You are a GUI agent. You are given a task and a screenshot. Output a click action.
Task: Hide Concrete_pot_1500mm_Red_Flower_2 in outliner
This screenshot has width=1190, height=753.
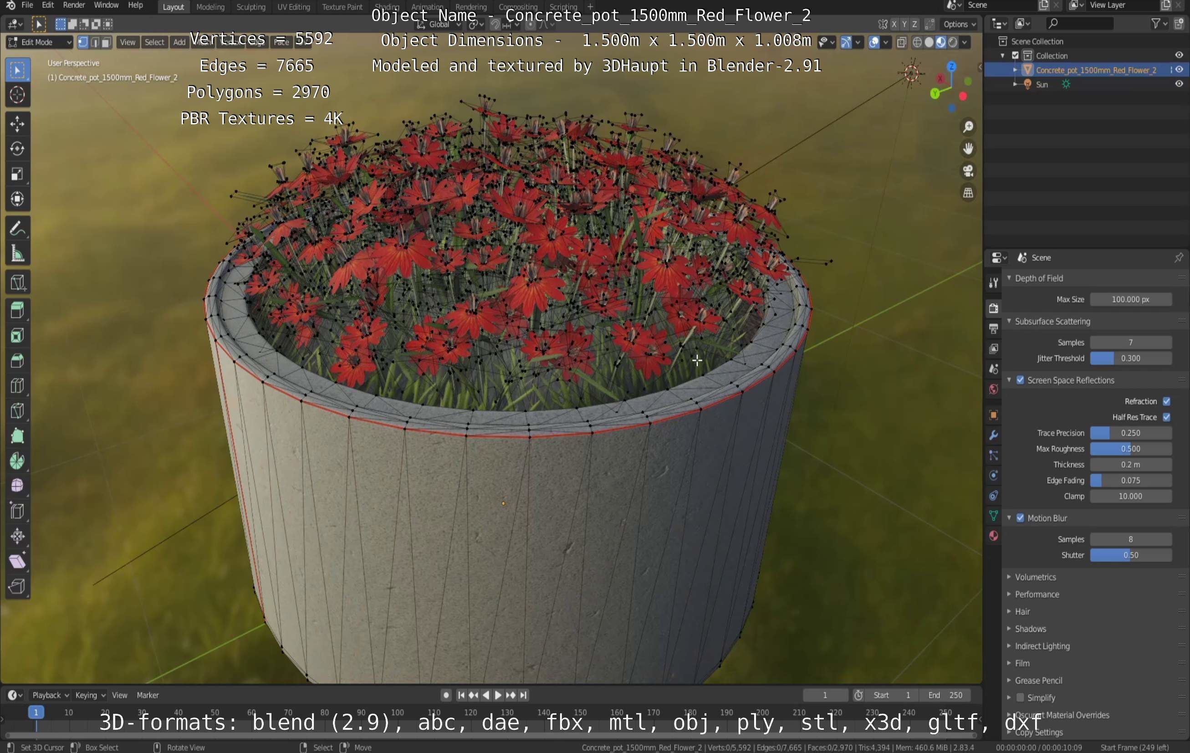pyautogui.click(x=1179, y=70)
